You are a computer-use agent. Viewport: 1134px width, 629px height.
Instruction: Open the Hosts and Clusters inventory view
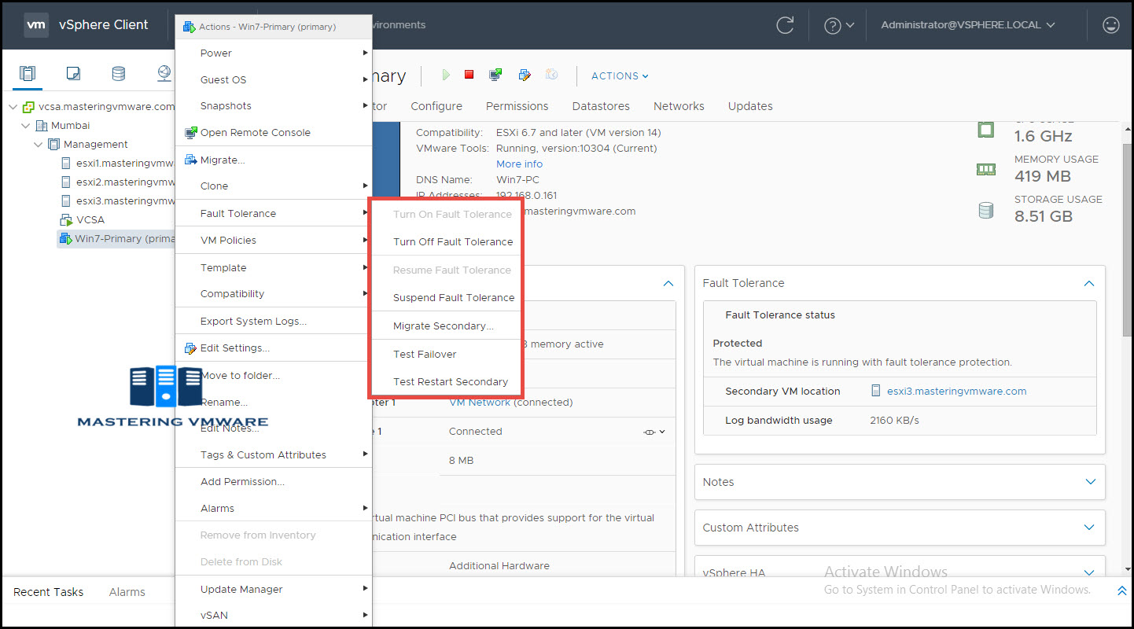click(x=28, y=74)
